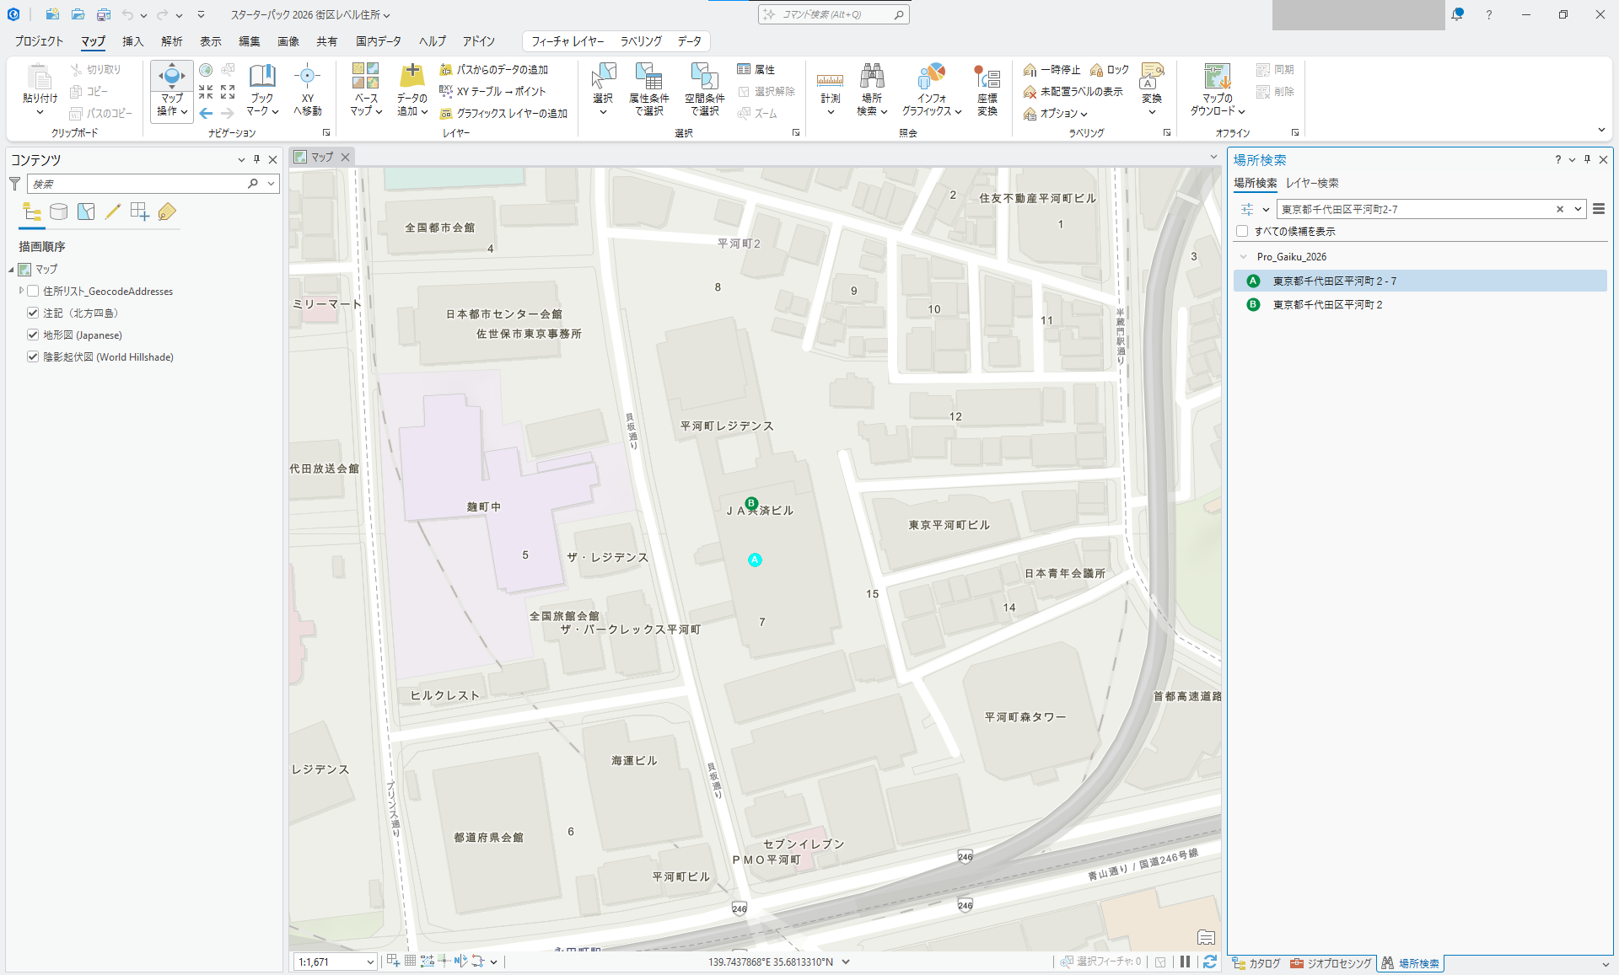
Task: Uncheck the 注記（北方四島）layer checkbox
Action: (x=33, y=313)
